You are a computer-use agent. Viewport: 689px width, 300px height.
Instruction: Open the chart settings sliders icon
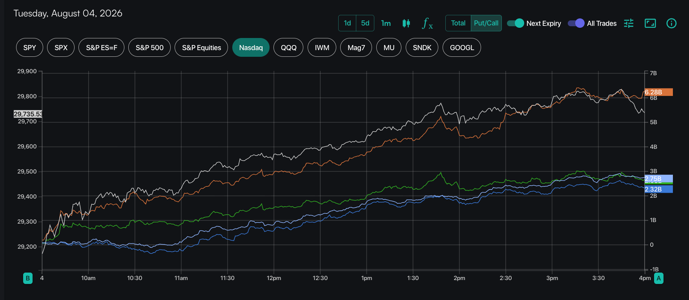point(629,23)
